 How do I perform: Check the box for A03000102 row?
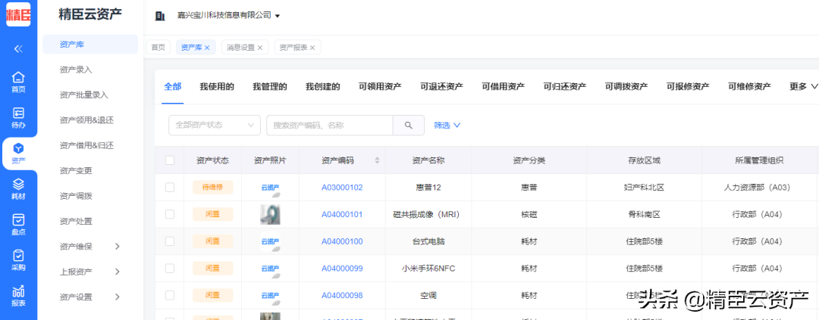pyautogui.click(x=170, y=187)
